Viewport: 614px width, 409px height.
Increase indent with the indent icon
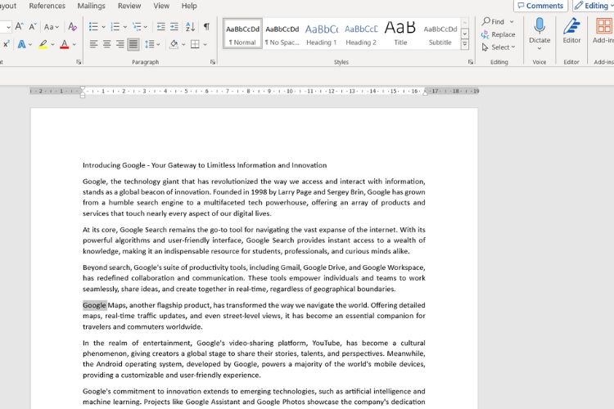(174, 27)
